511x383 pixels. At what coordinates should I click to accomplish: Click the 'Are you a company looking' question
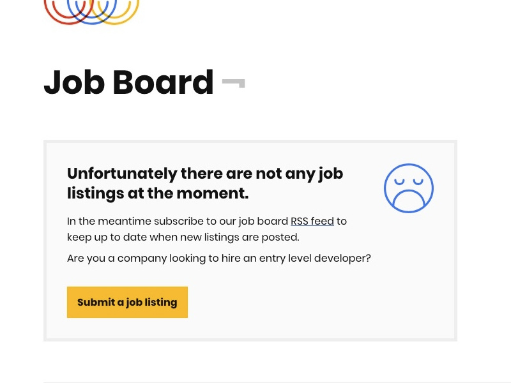click(219, 259)
